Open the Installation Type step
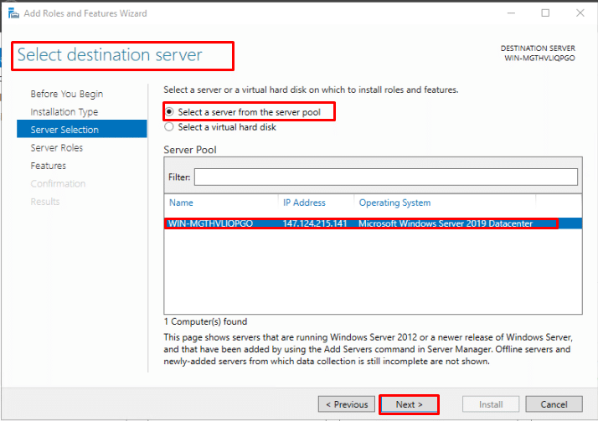Image resolution: width=598 pixels, height=421 pixels. point(64,112)
